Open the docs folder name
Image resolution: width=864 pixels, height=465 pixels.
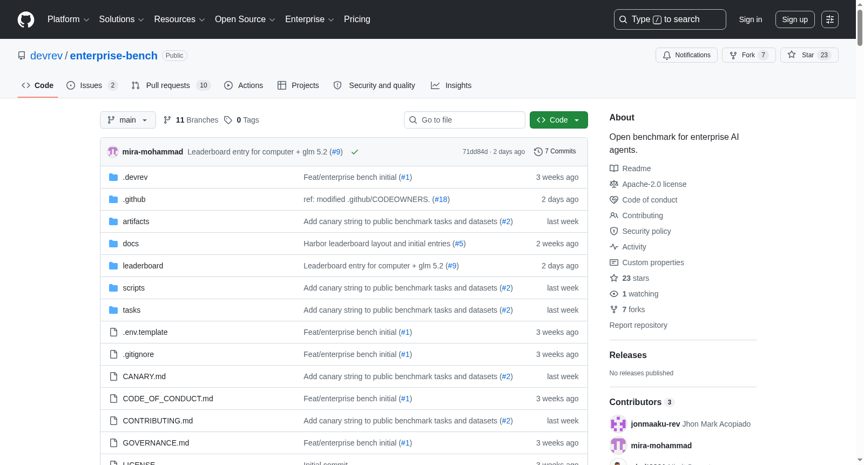click(131, 244)
